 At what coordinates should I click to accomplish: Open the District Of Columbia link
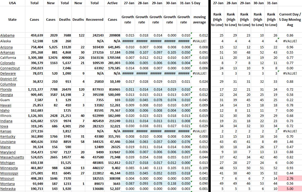point(8,81)
